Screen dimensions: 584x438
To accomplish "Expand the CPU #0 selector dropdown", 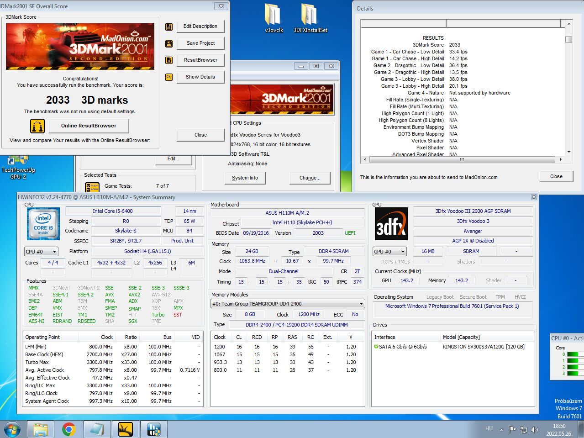I will tap(41, 252).
